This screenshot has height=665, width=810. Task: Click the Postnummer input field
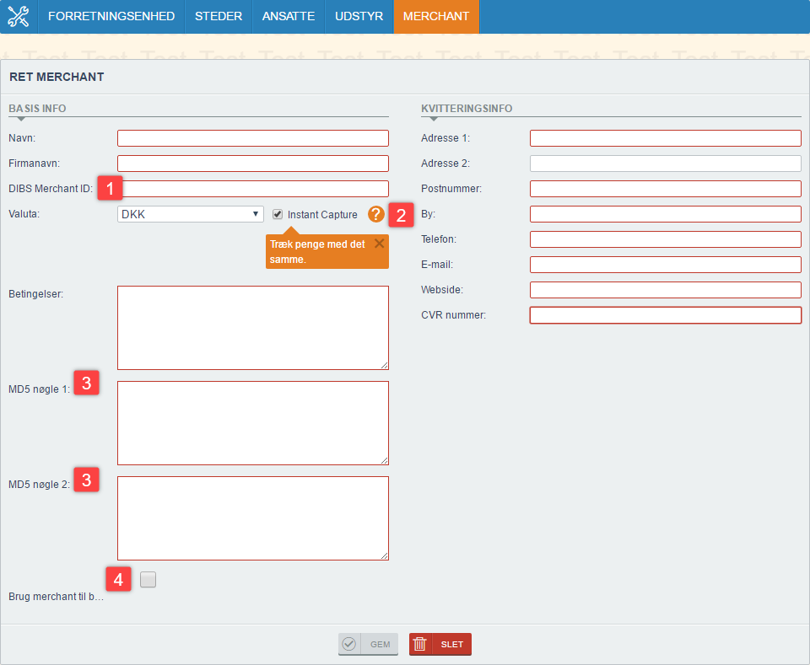click(x=666, y=189)
